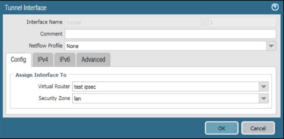This screenshot has width=284, height=139.
Task: Click the Virtual Router field showing test ipsec
Action: tap(166, 86)
